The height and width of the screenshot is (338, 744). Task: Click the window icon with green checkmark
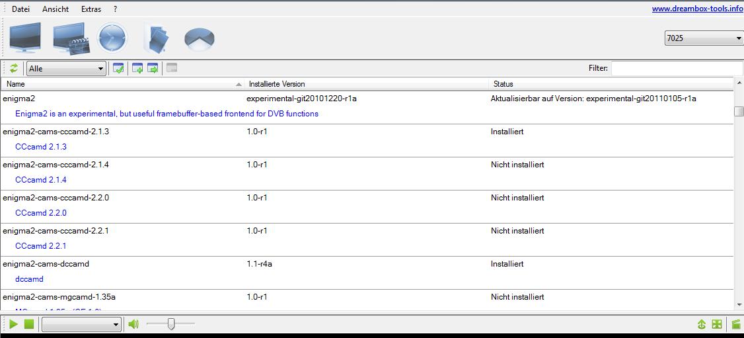click(x=118, y=68)
